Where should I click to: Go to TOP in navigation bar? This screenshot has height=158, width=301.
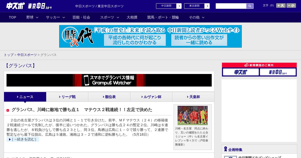13,17
